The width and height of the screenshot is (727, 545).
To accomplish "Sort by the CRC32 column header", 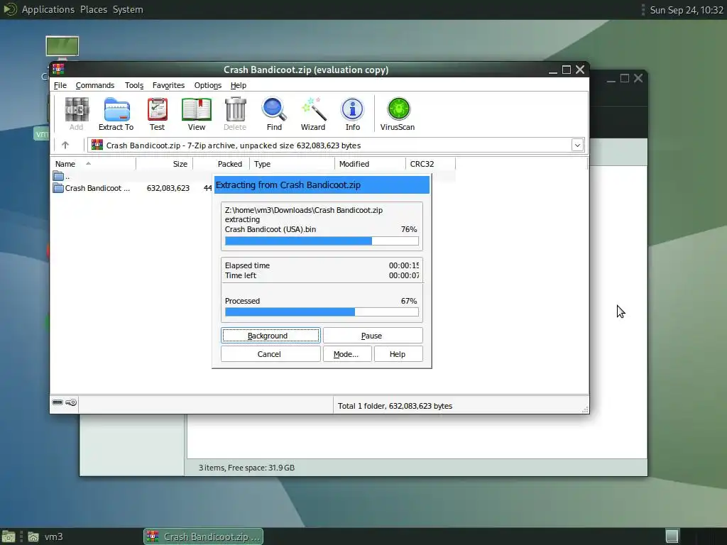I will (430, 164).
